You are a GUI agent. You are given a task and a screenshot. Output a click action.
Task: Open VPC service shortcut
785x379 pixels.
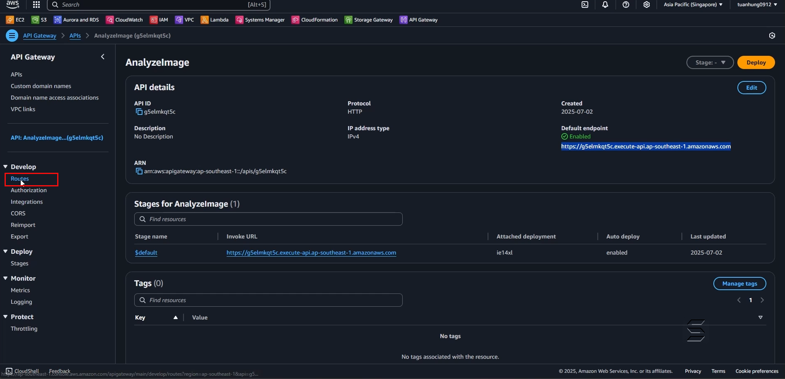[184, 20]
